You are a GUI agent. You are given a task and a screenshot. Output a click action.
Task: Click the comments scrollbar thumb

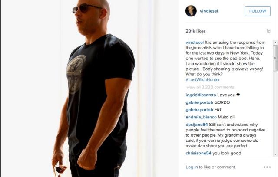coord(275,58)
